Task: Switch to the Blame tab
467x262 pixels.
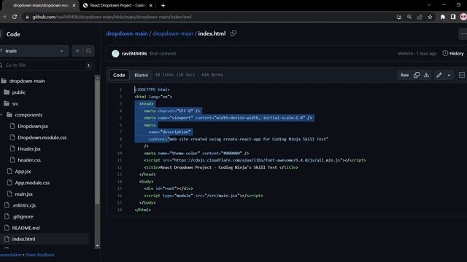Action: [x=141, y=75]
